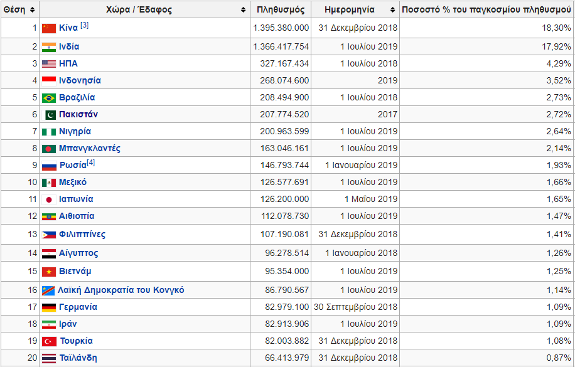Click the Turkey flag icon
Screen dimensions: 575x367
click(49, 341)
